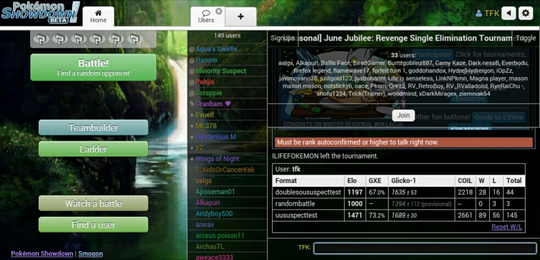This screenshot has height=260, width=540.
Task: Click the Battle! find opponent button
Action: pyautogui.click(x=93, y=67)
